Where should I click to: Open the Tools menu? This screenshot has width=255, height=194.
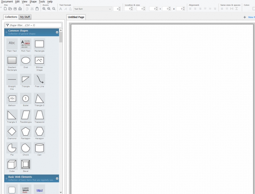(x=42, y=2)
